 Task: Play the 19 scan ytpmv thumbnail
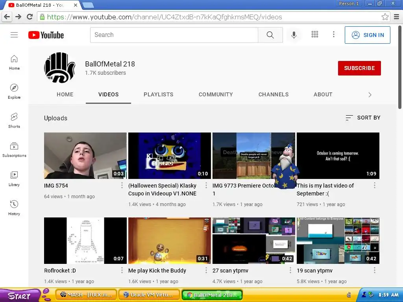(338, 241)
